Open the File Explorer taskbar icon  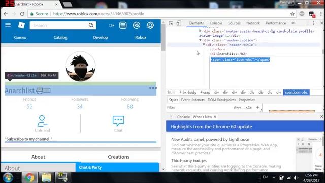[46, 177]
